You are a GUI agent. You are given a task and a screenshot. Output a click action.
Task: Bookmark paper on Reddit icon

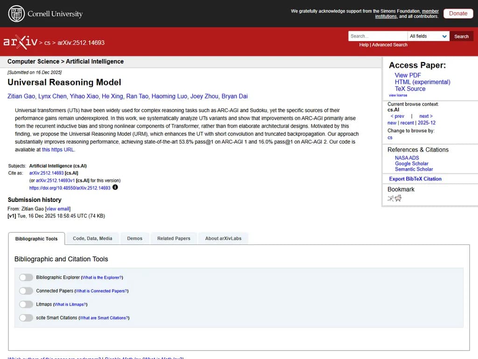click(x=398, y=198)
